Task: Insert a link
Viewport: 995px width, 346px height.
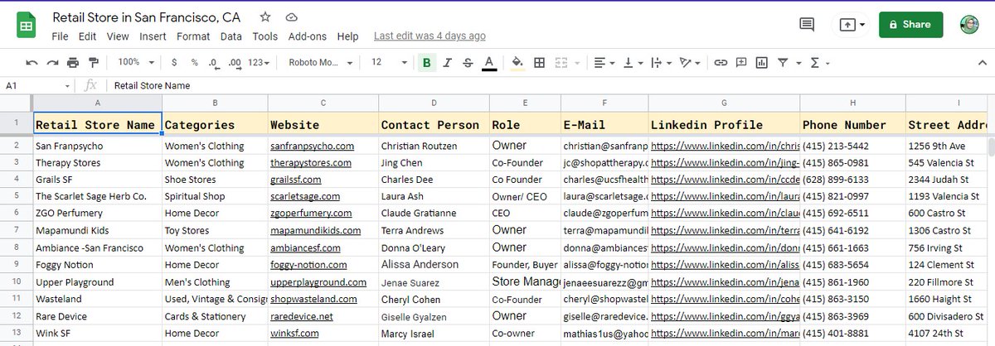Action: click(721, 62)
